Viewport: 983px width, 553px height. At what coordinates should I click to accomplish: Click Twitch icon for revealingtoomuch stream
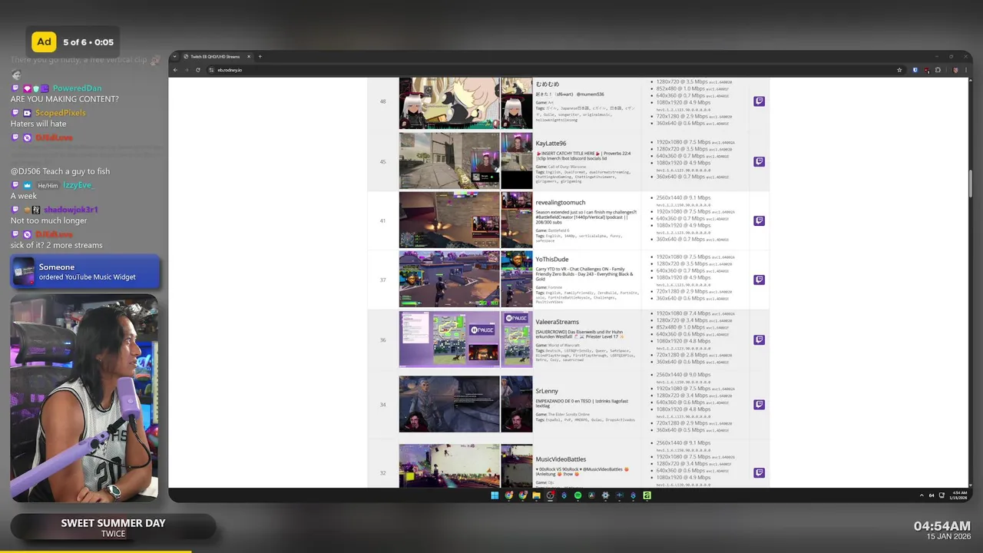759,220
